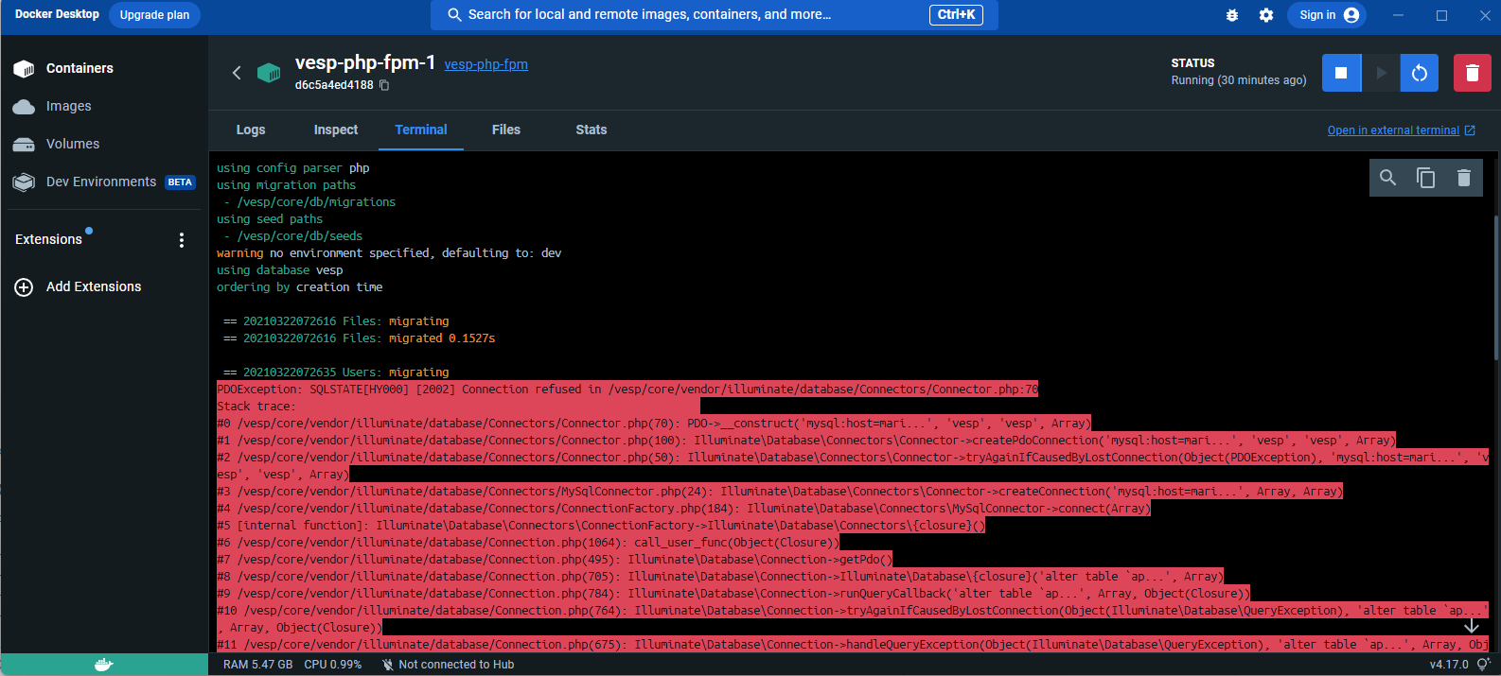Click the 'warning no environment specified' line
This screenshot has width=1501, height=676.
tap(389, 253)
